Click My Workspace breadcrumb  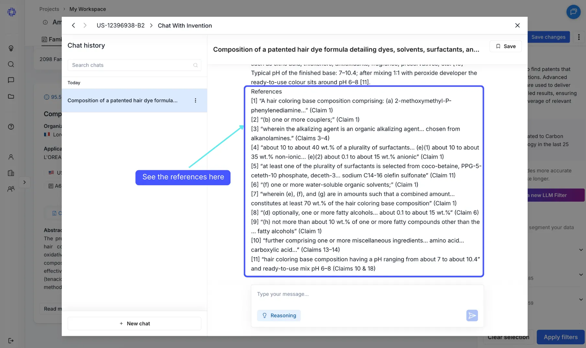click(87, 9)
